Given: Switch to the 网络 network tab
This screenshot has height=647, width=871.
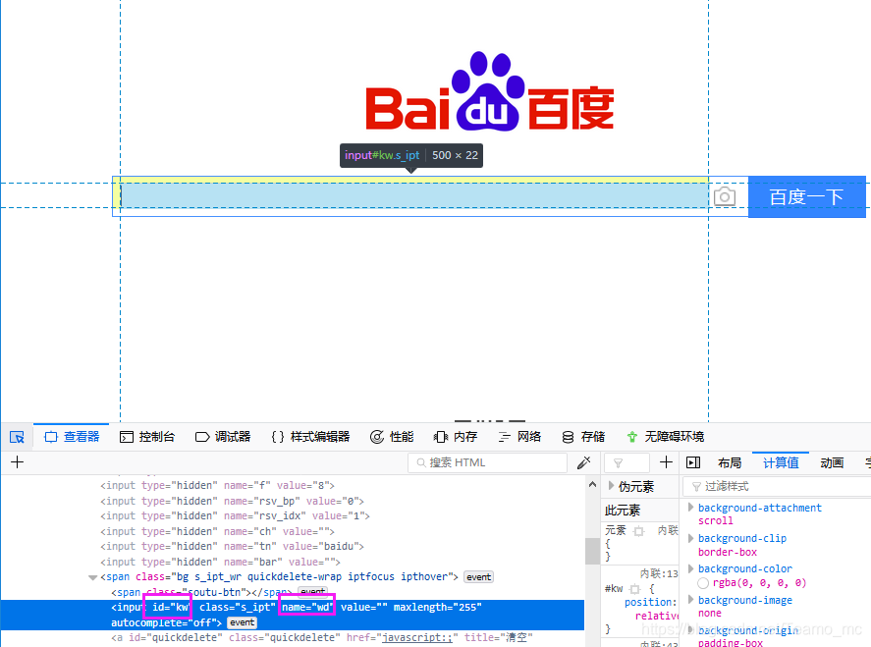Looking at the screenshot, I should click(519, 437).
